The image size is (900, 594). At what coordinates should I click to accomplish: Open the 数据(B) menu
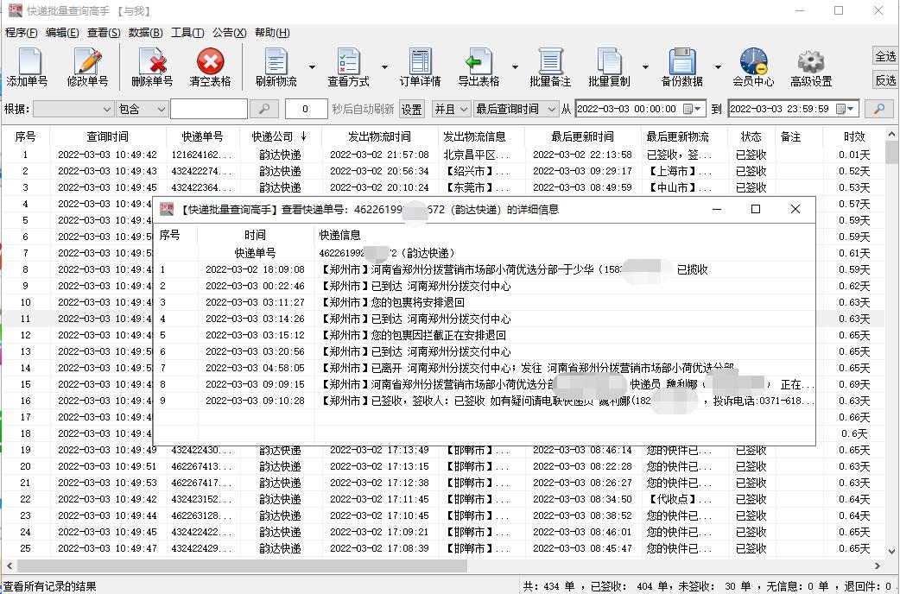145,33
